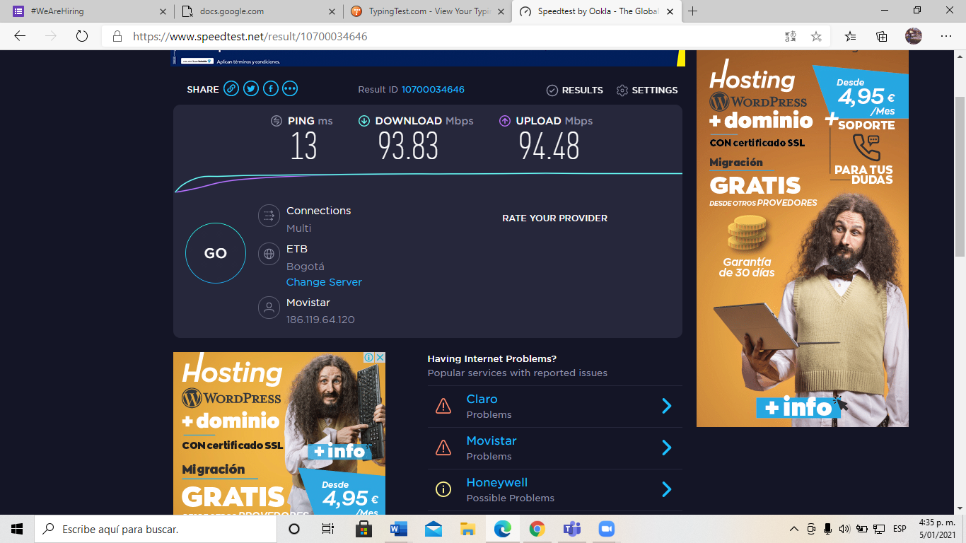Screen dimensions: 966x543
Task: Click Change Server link
Action: 324,282
